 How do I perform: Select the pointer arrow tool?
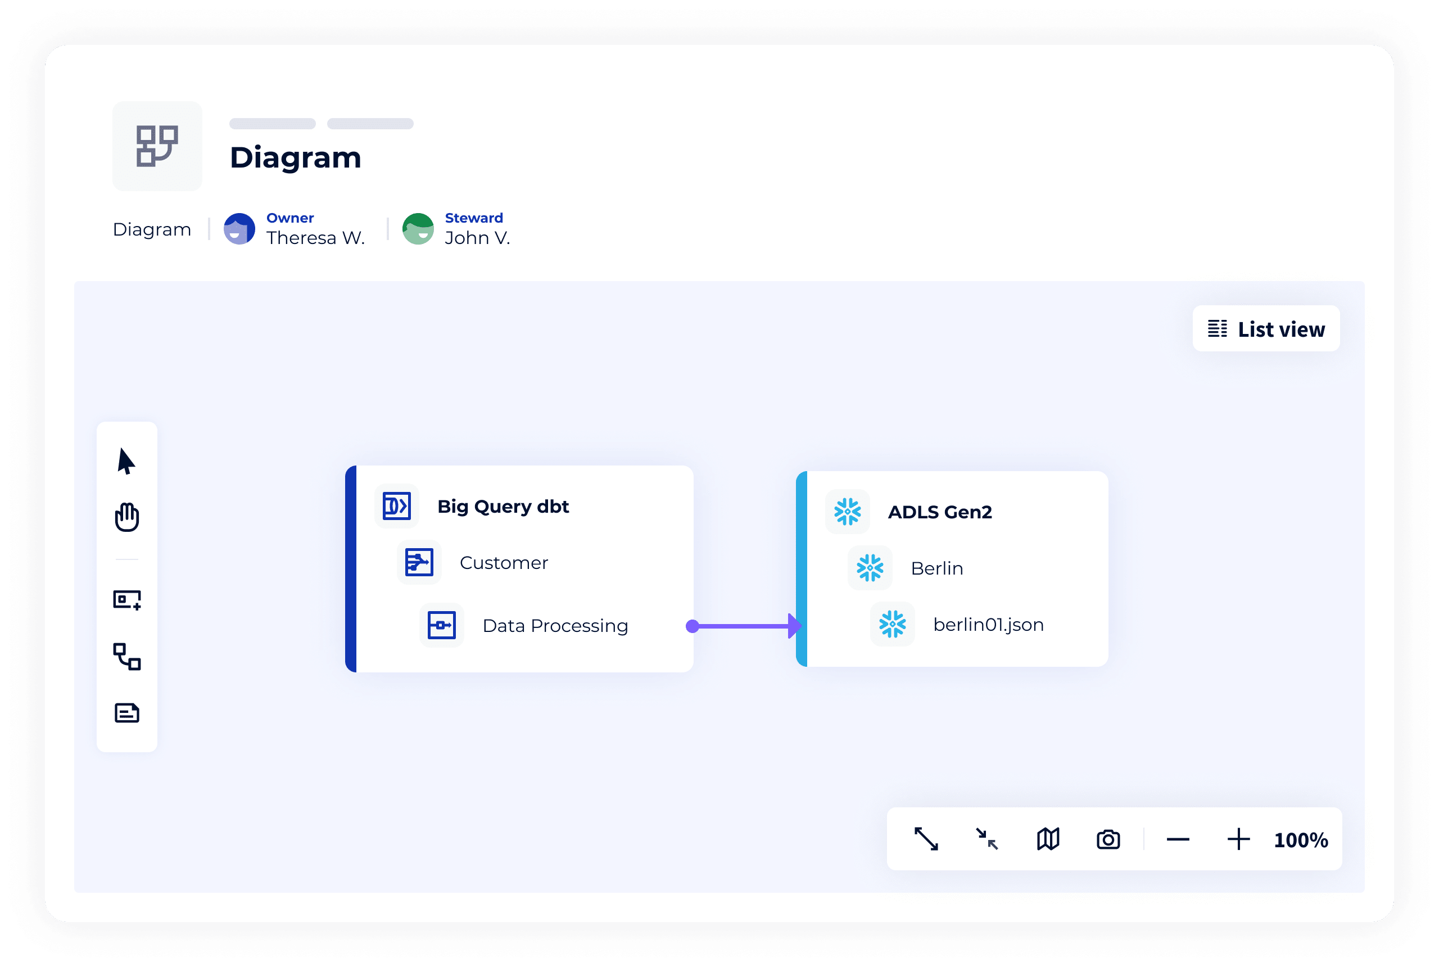coord(126,462)
